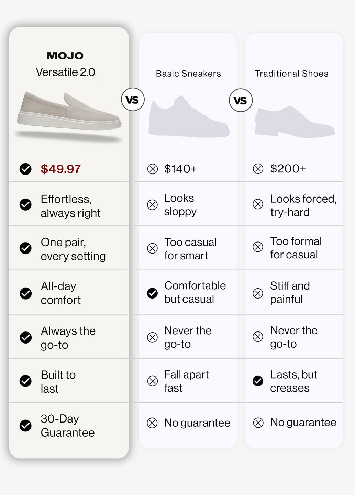The height and width of the screenshot is (495, 355).
Task: Click the MOJO brand logo
Action: pyautogui.click(x=65, y=56)
